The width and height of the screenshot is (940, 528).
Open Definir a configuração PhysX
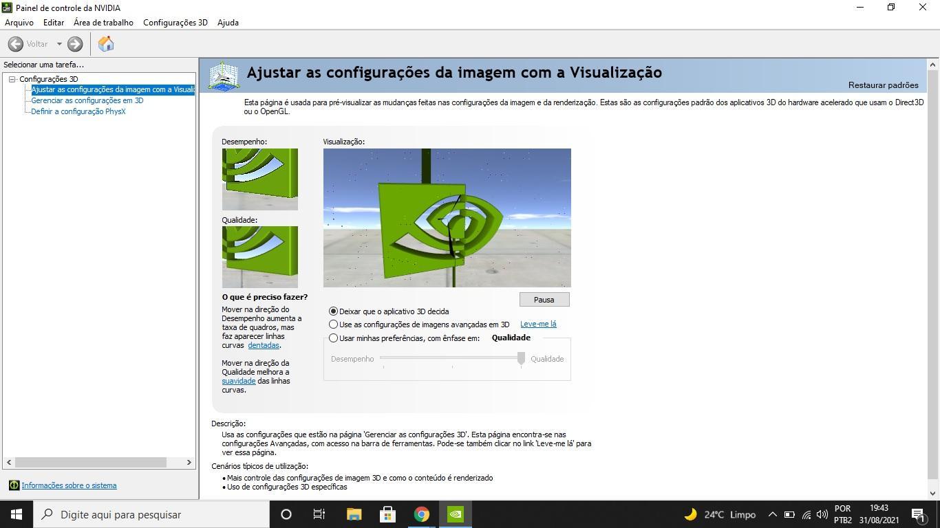78,111
